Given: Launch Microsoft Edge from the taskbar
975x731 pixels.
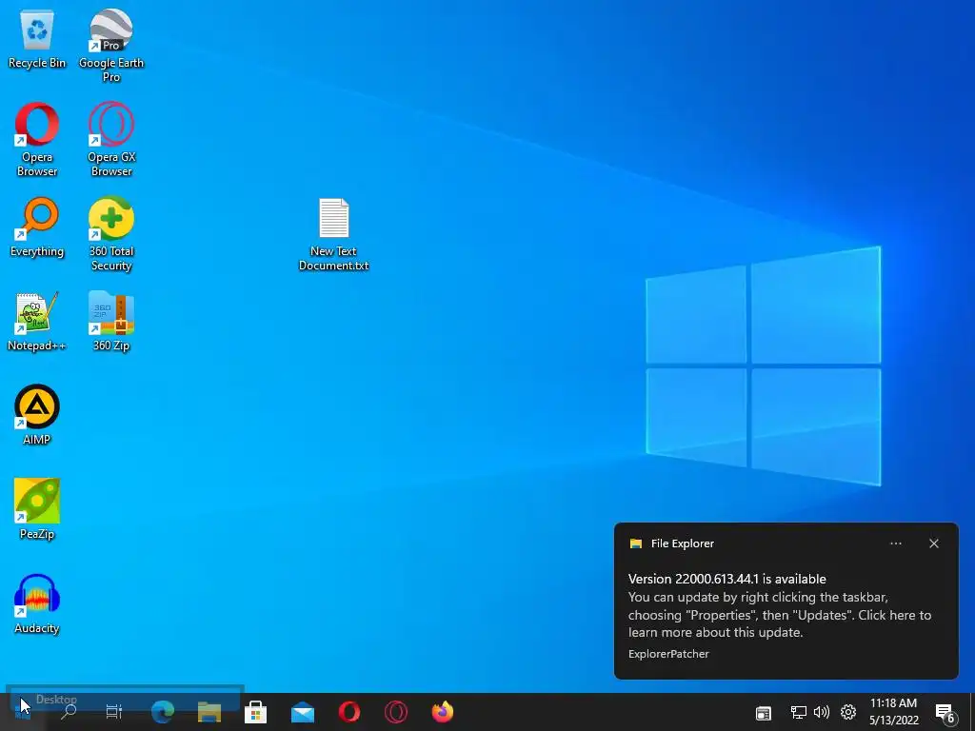Looking at the screenshot, I should 163,712.
